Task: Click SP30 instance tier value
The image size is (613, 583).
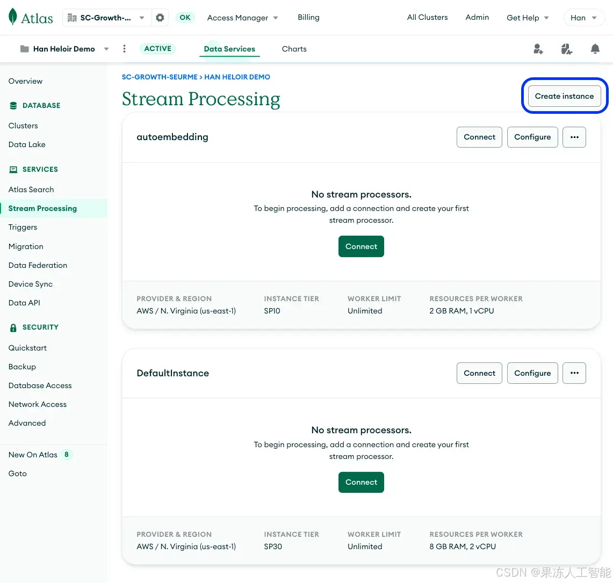Action: 273,546
